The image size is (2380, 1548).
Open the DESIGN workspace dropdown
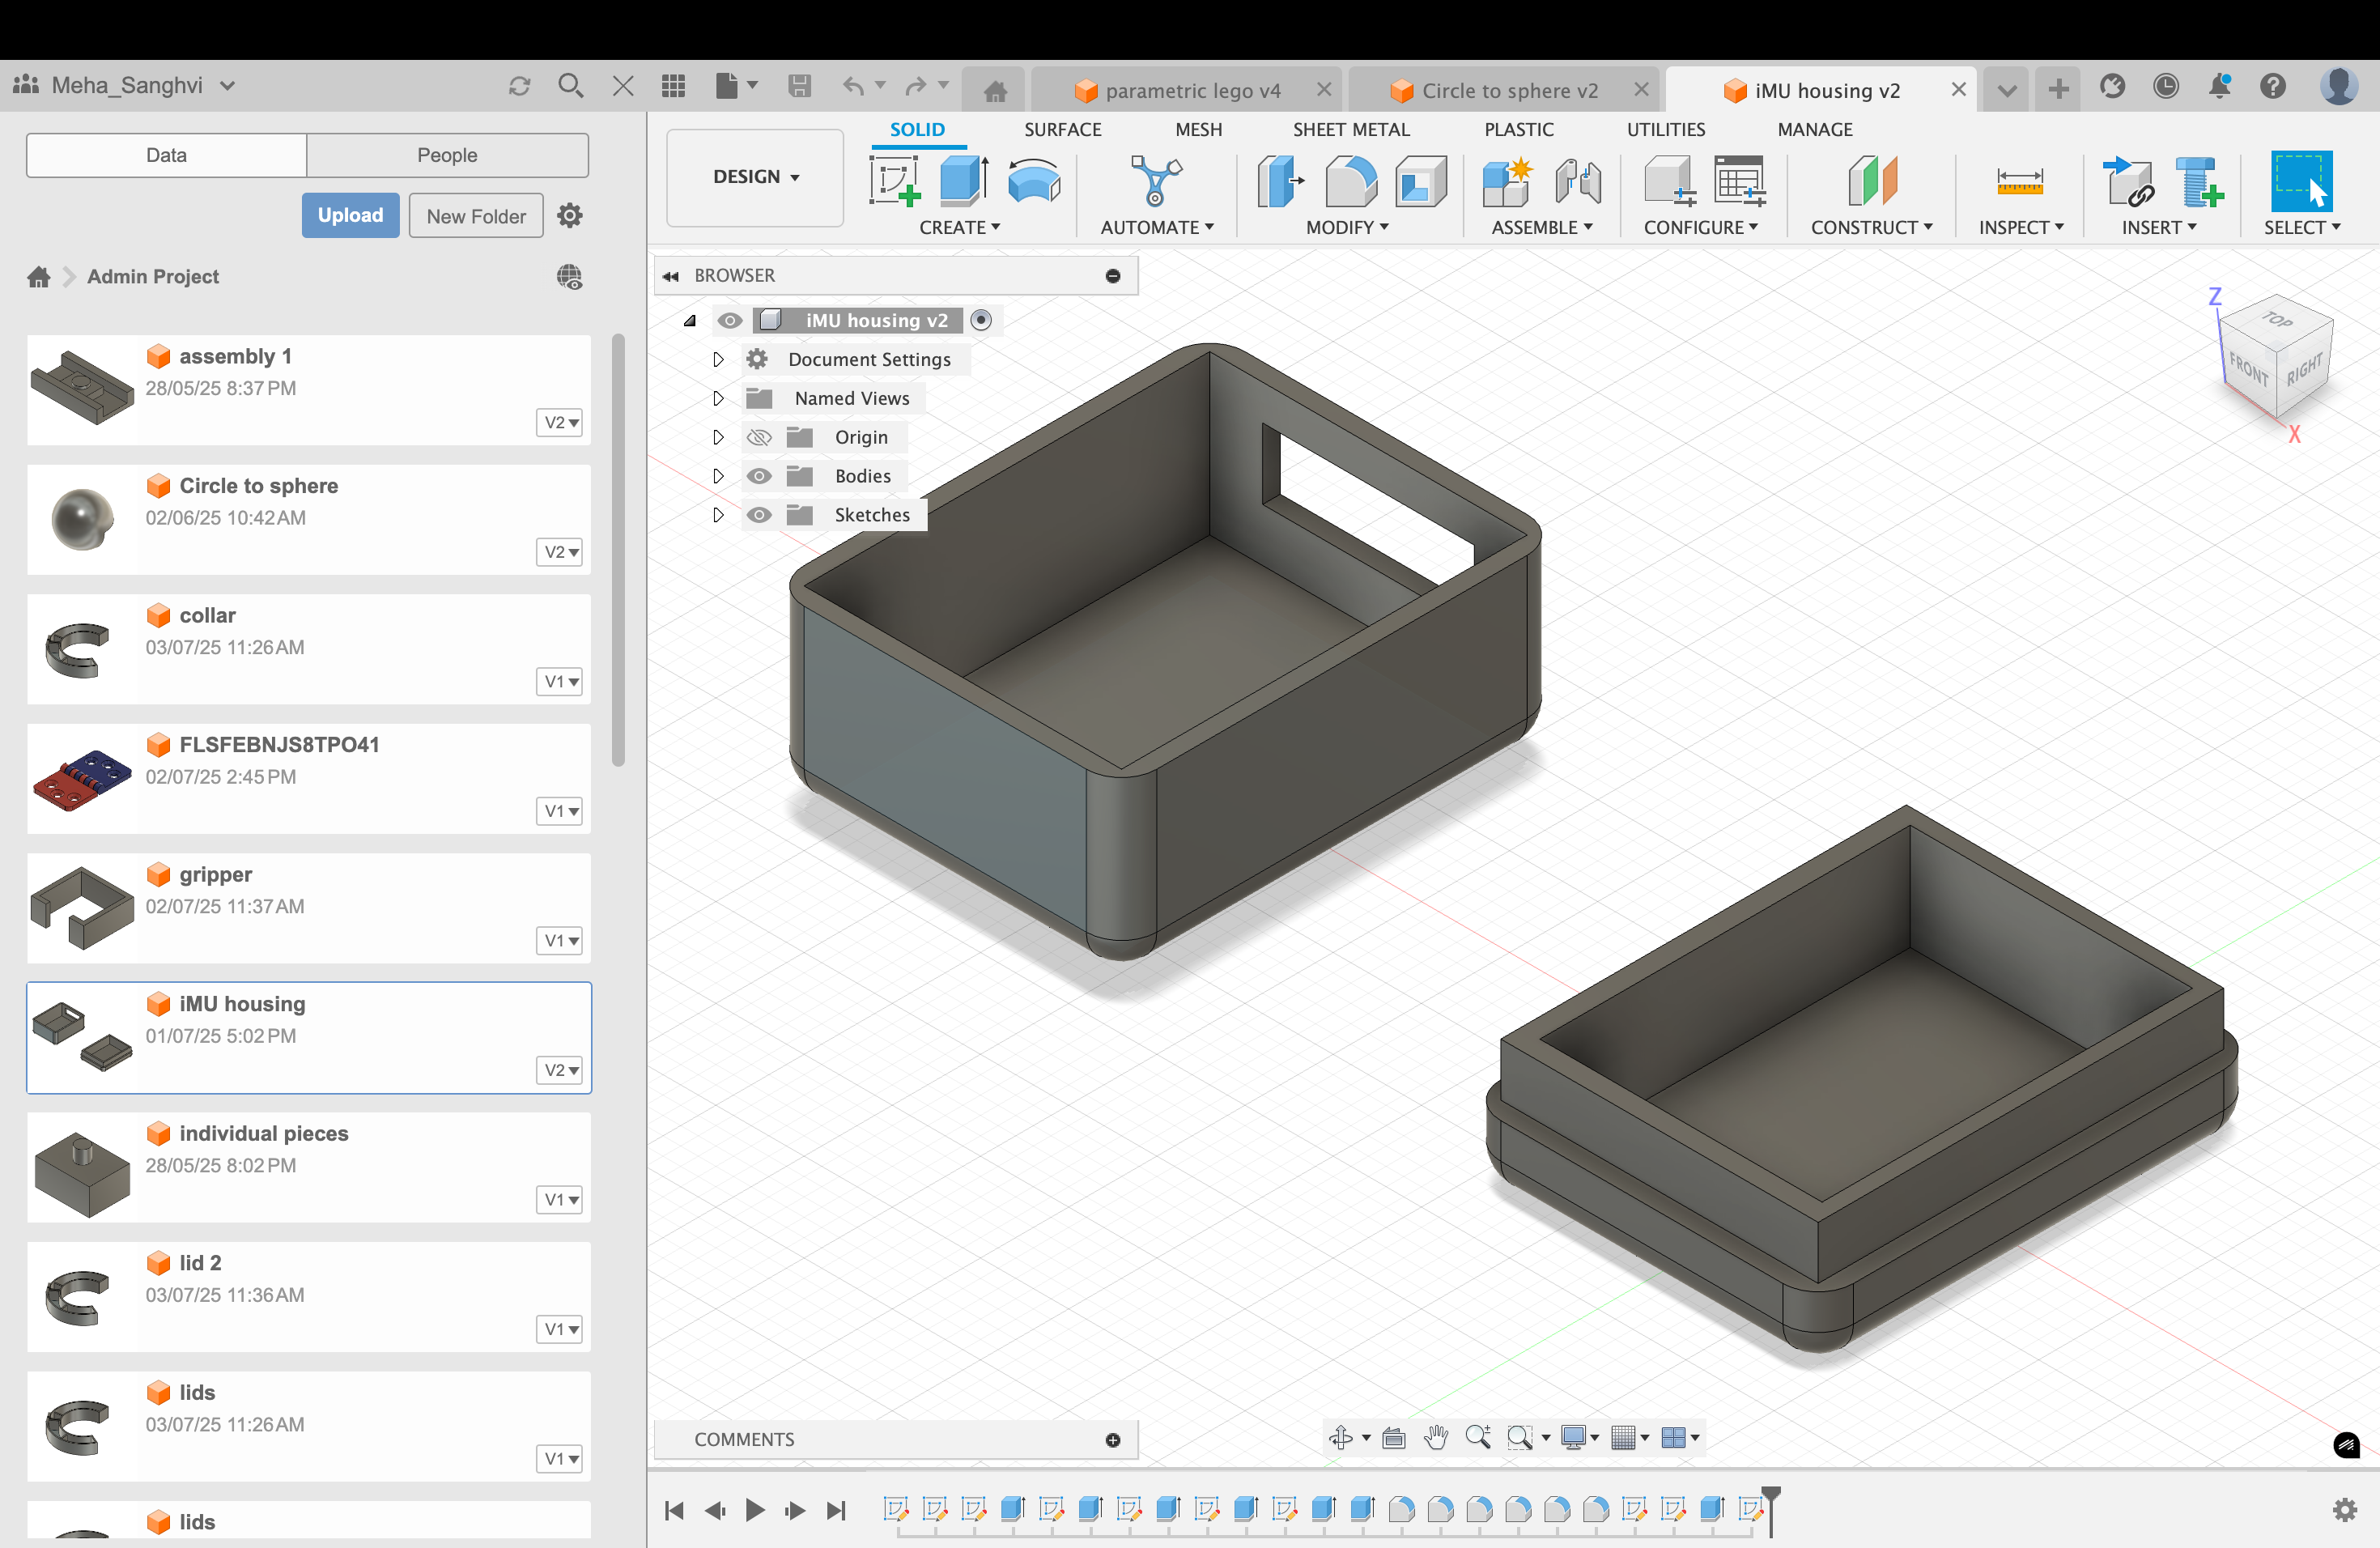755,177
